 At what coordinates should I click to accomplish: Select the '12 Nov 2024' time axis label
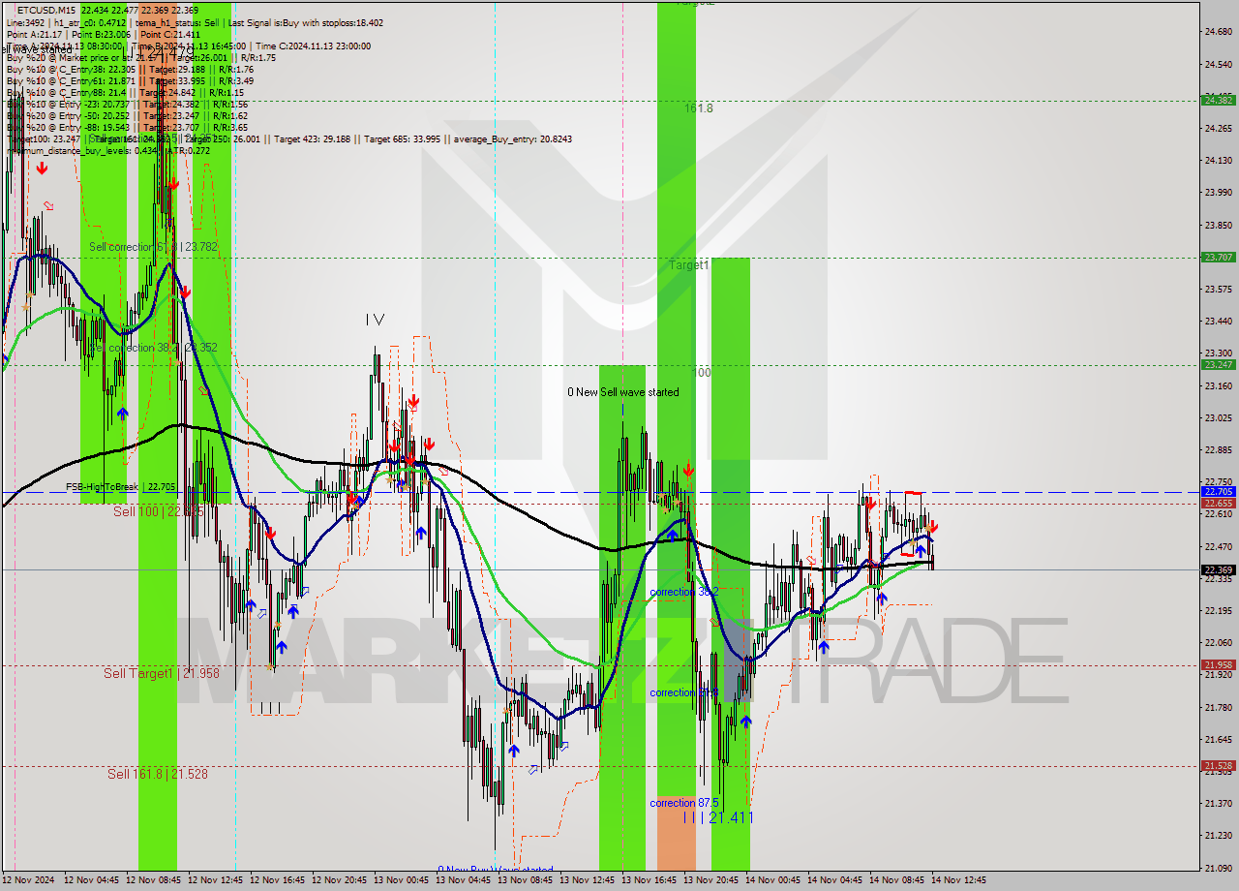tap(28, 880)
